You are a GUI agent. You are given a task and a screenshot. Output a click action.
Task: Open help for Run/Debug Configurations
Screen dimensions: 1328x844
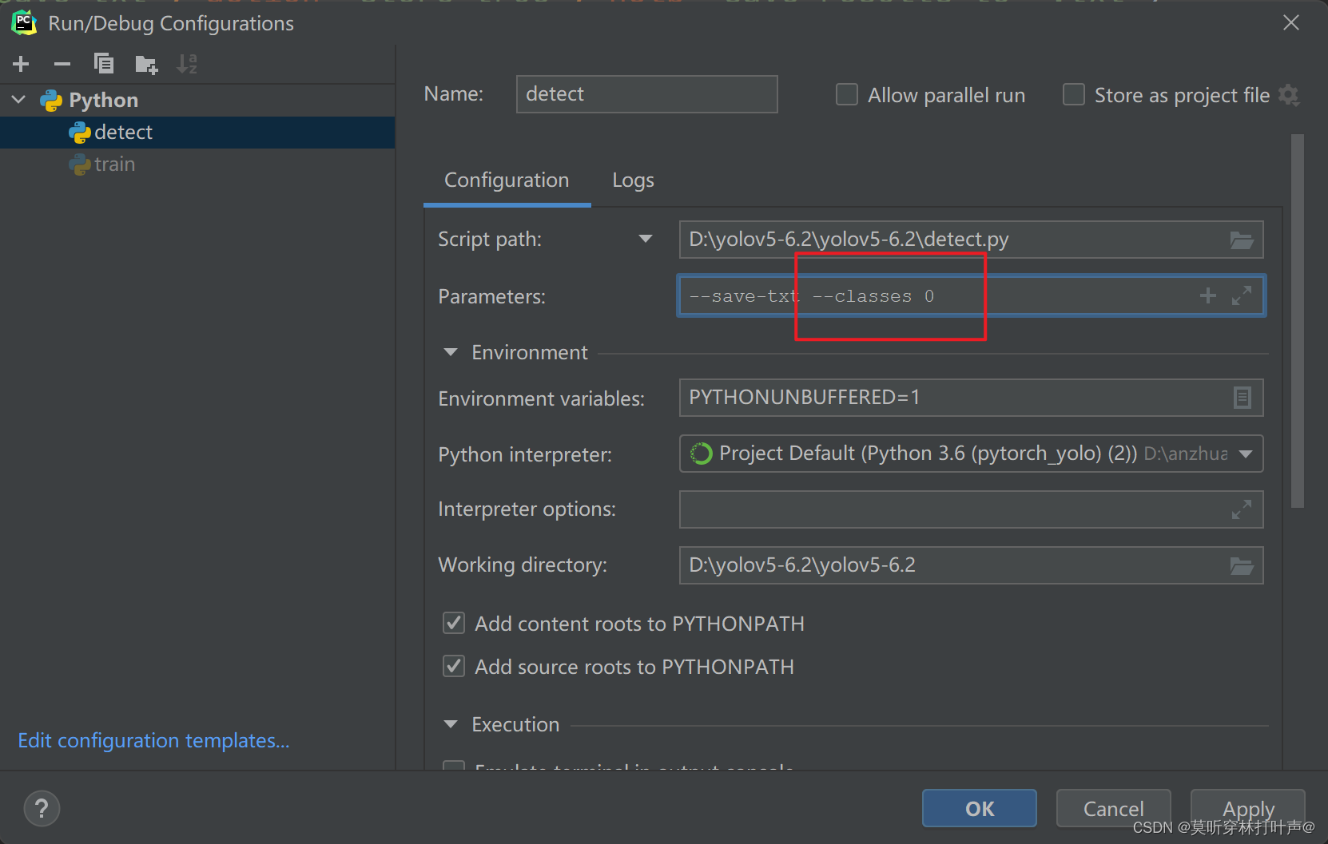pyautogui.click(x=42, y=809)
